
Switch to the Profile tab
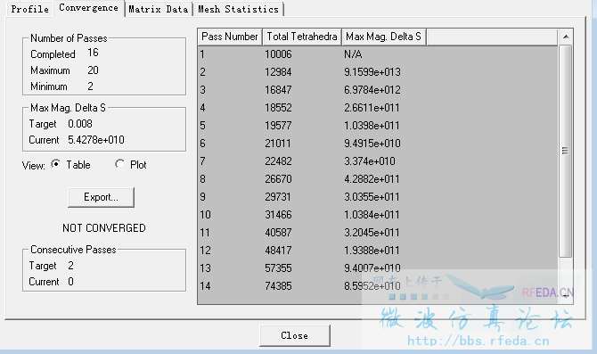coord(29,9)
